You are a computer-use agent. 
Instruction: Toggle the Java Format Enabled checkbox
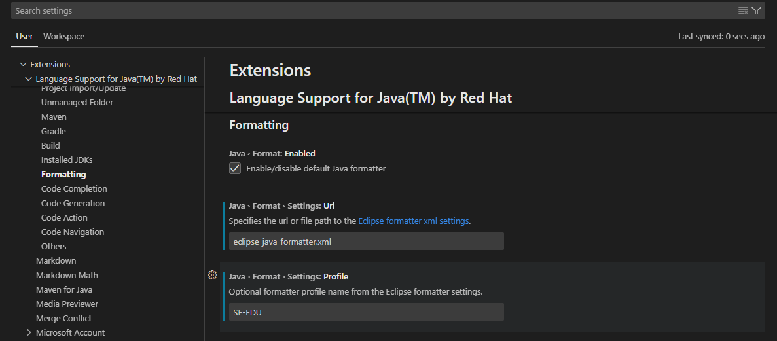coord(235,168)
